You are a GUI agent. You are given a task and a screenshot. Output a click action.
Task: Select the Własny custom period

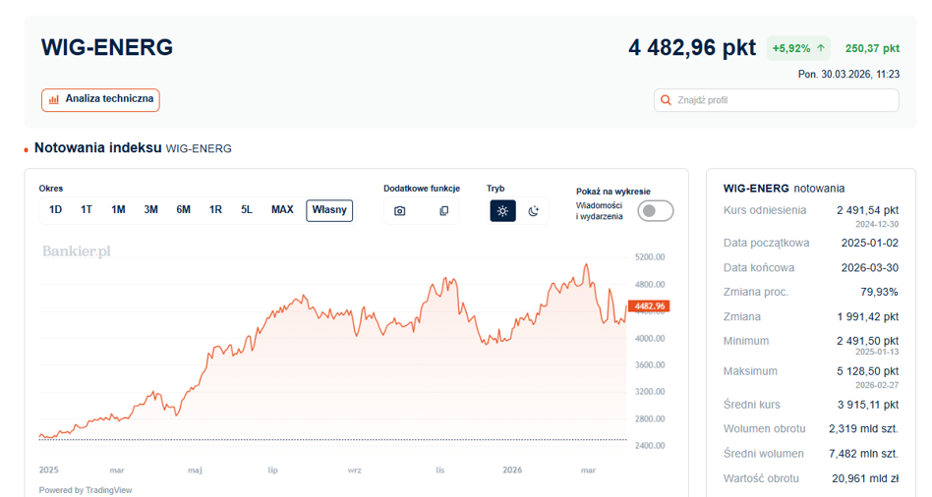pos(329,210)
